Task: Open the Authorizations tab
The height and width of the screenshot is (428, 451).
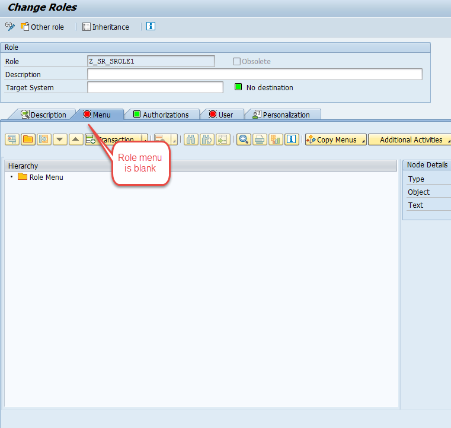Action: (x=161, y=115)
